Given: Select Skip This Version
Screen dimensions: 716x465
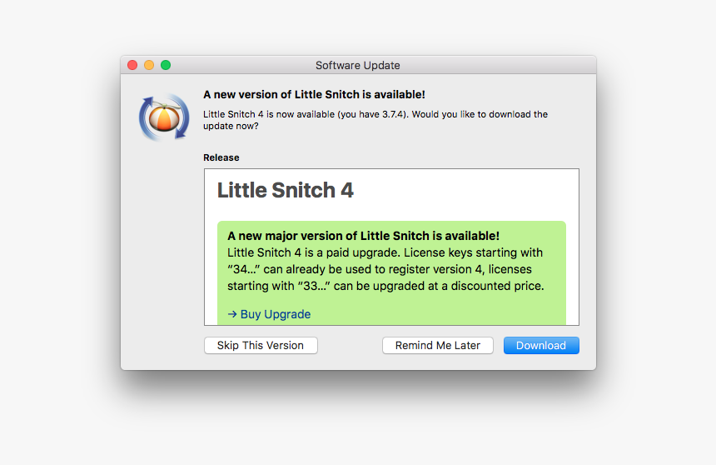Looking at the screenshot, I should (x=261, y=345).
